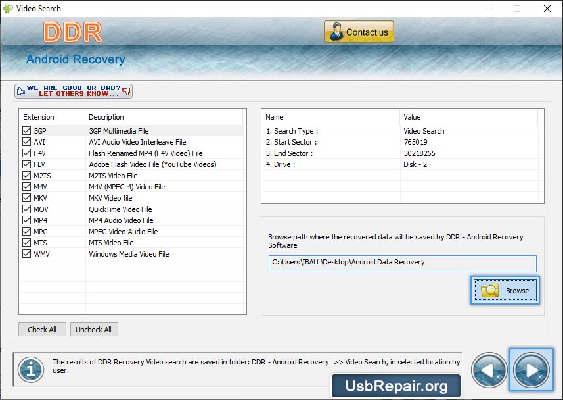
Task: Click the Uncheck All button
Action: pyautogui.click(x=94, y=330)
